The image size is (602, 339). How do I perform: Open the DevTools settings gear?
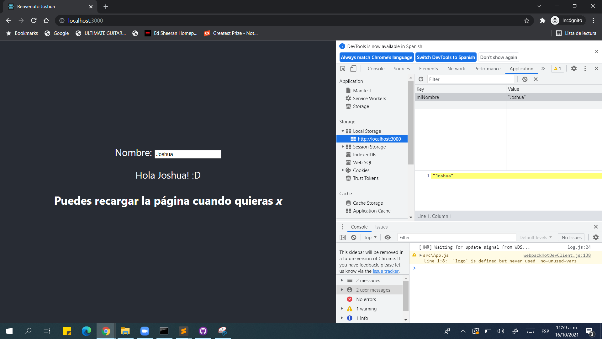tap(574, 68)
